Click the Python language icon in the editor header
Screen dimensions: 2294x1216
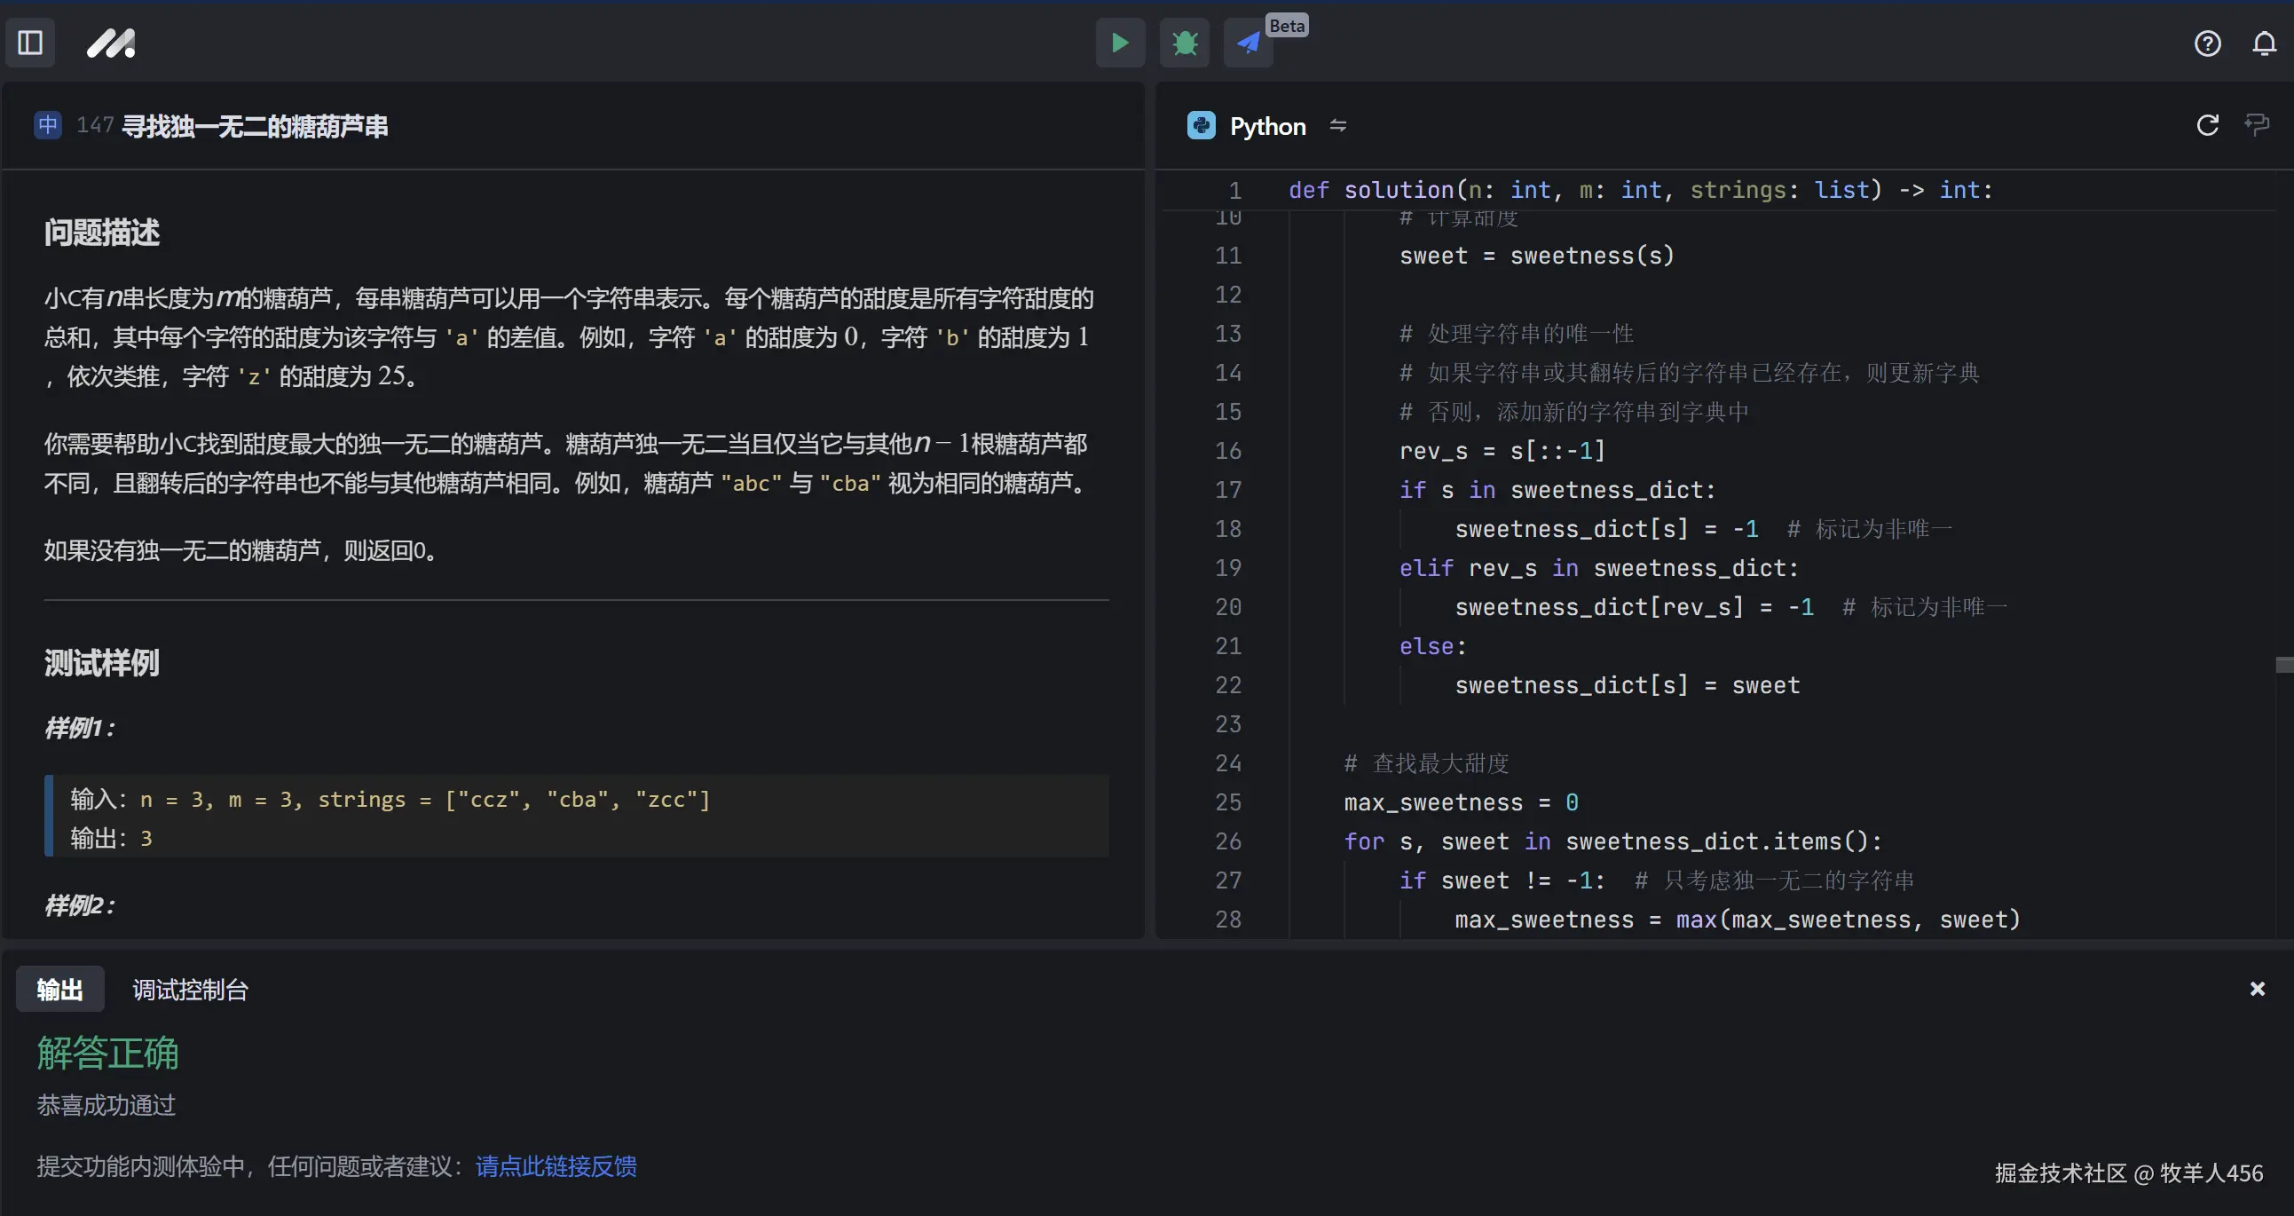1202,126
